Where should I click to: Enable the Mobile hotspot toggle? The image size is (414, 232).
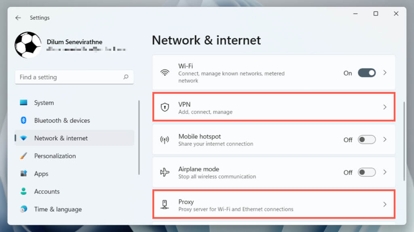367,140
